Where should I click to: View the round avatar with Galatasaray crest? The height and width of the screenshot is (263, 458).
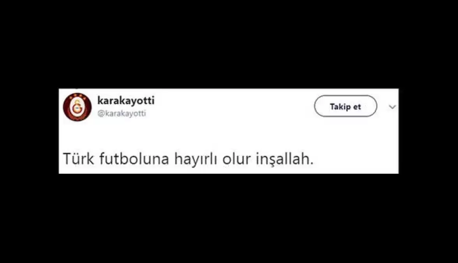78,107
